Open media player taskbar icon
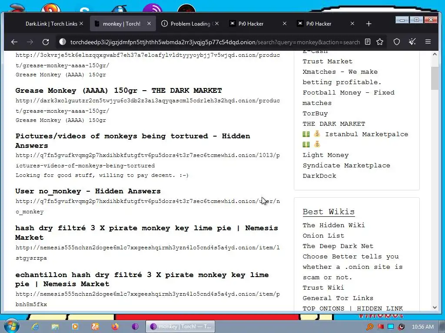The height and width of the screenshot is (333, 445). pyautogui.click(x=75, y=326)
